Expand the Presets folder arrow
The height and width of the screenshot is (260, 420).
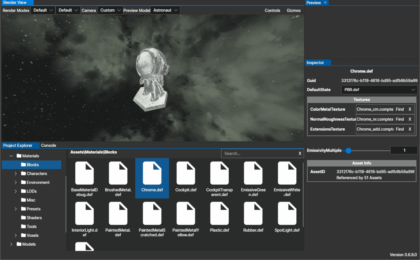pos(16,209)
